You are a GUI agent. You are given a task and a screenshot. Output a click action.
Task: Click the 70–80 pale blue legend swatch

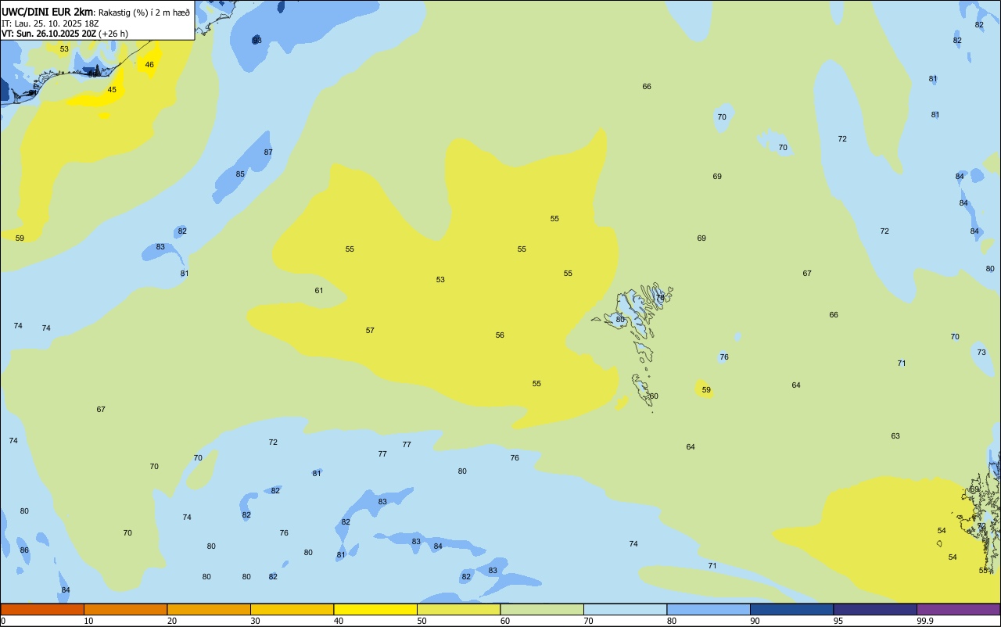(625, 609)
